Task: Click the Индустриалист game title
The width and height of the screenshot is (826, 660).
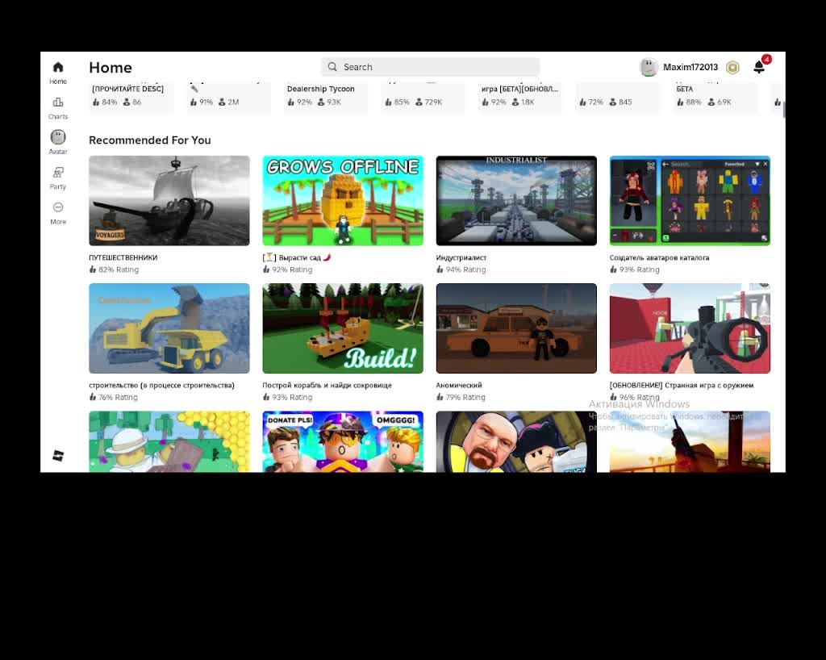Action: click(x=461, y=257)
